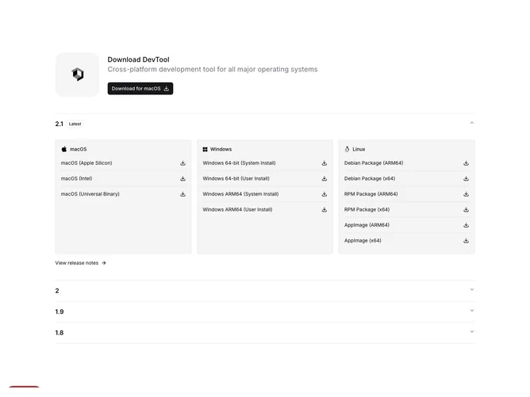Image resolution: width=530 pixels, height=397 pixels.
Task: Select Windows ARM64 (System Install) download link
Action: [x=265, y=194]
